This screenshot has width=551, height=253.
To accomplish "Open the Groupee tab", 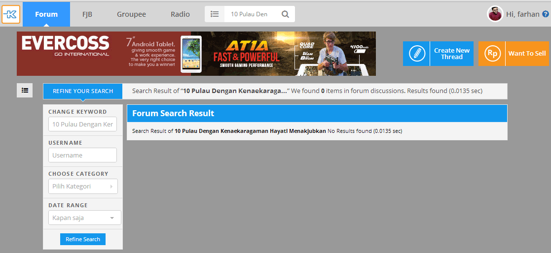I will (131, 14).
